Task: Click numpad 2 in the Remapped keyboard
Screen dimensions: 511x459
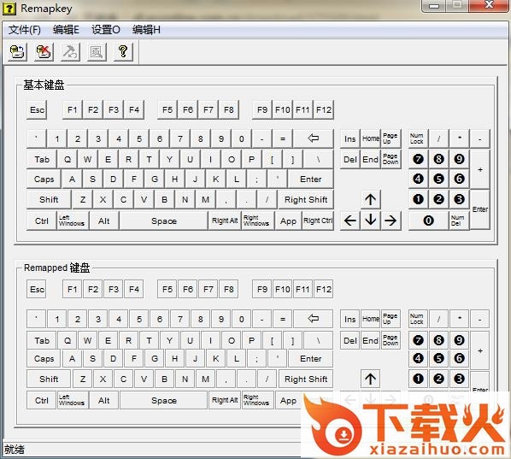Action: pyautogui.click(x=438, y=379)
